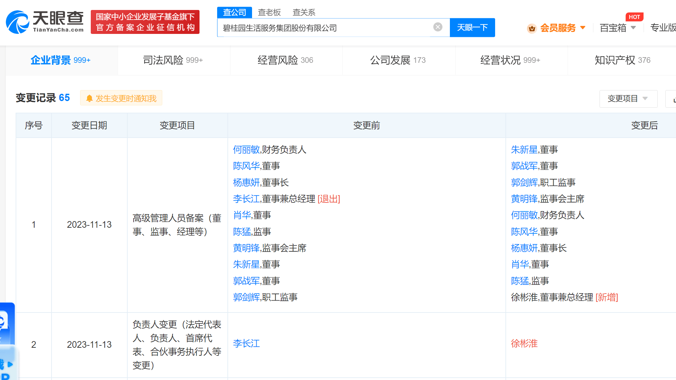Click the 变更记录 65 section heading
This screenshot has width=676, height=380.
pyautogui.click(x=43, y=98)
